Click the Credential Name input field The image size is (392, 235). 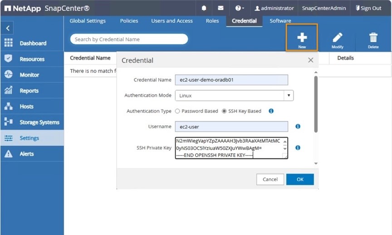pos(231,80)
